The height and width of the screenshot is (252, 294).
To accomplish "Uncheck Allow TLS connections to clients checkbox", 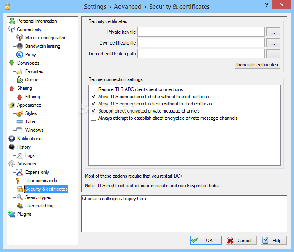I will (93, 103).
